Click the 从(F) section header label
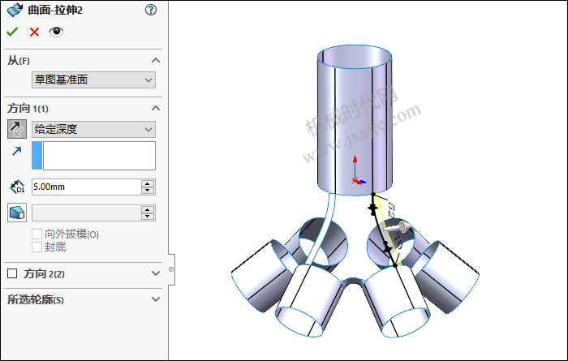568x361 pixels. tap(19, 61)
